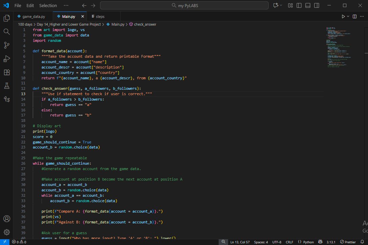This screenshot has width=368, height=245.
Task: Open the Accounts menu icon
Action: pos(6,219)
